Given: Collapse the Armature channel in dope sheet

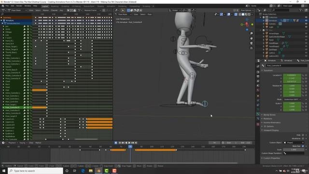Looking at the screenshot, I should tap(1, 20).
